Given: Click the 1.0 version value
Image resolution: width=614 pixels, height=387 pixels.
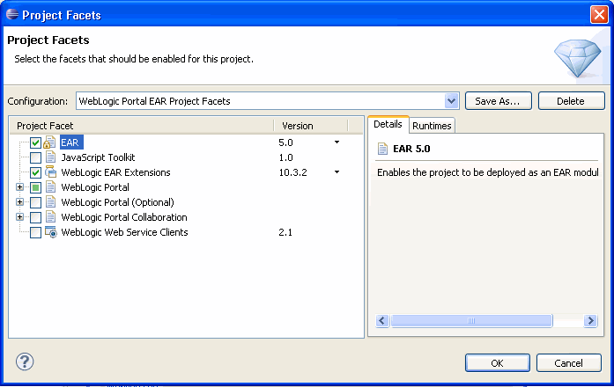Looking at the screenshot, I should tap(285, 157).
